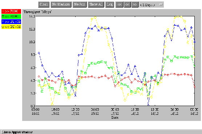Click the leftmost of the three arrow buttons
202x134 pixels.
(119, 4)
